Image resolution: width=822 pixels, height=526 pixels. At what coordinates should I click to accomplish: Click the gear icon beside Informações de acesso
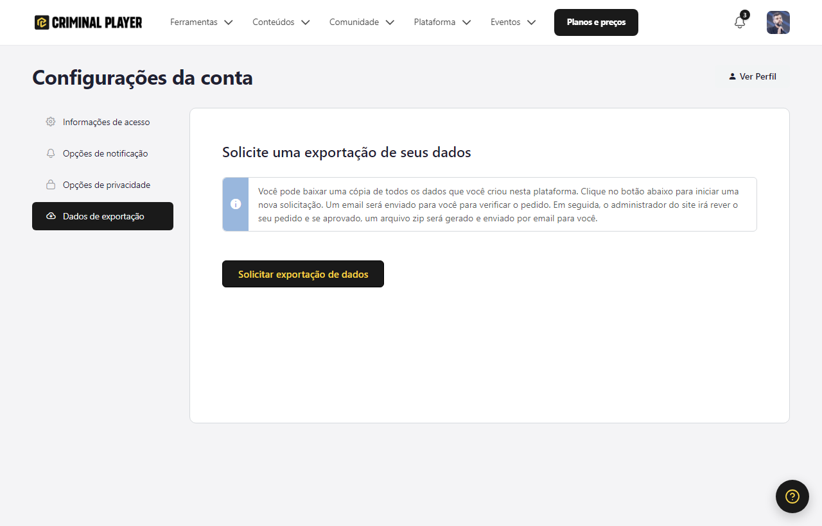(x=51, y=122)
